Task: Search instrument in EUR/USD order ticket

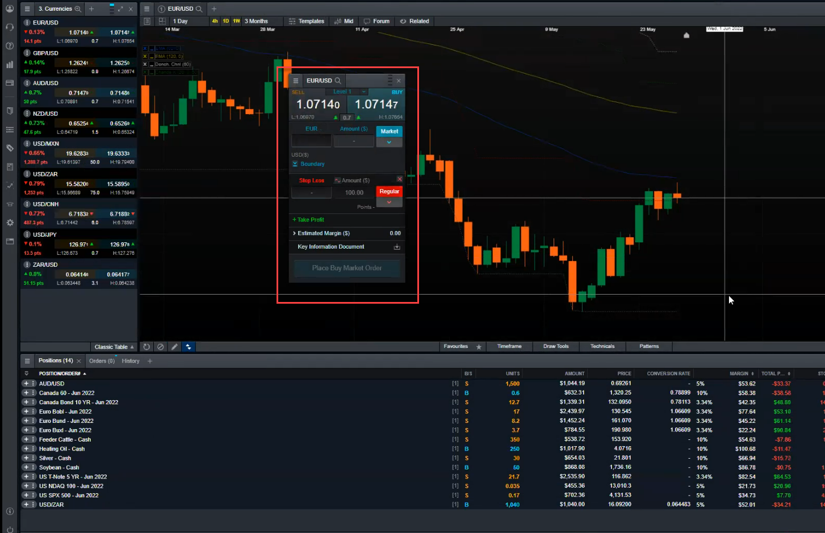Action: (338, 81)
